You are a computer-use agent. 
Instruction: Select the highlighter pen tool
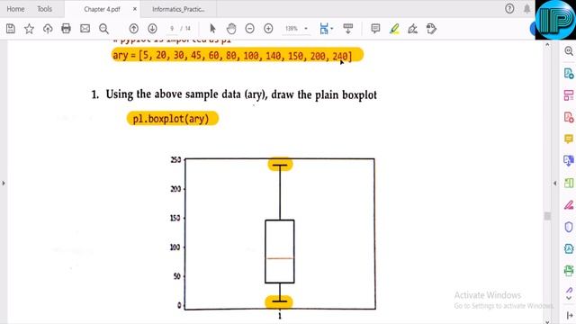394,29
